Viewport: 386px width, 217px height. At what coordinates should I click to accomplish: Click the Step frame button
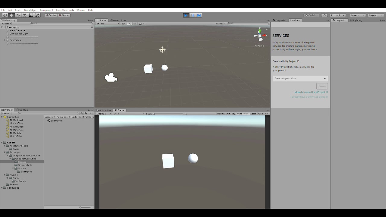coord(199,15)
